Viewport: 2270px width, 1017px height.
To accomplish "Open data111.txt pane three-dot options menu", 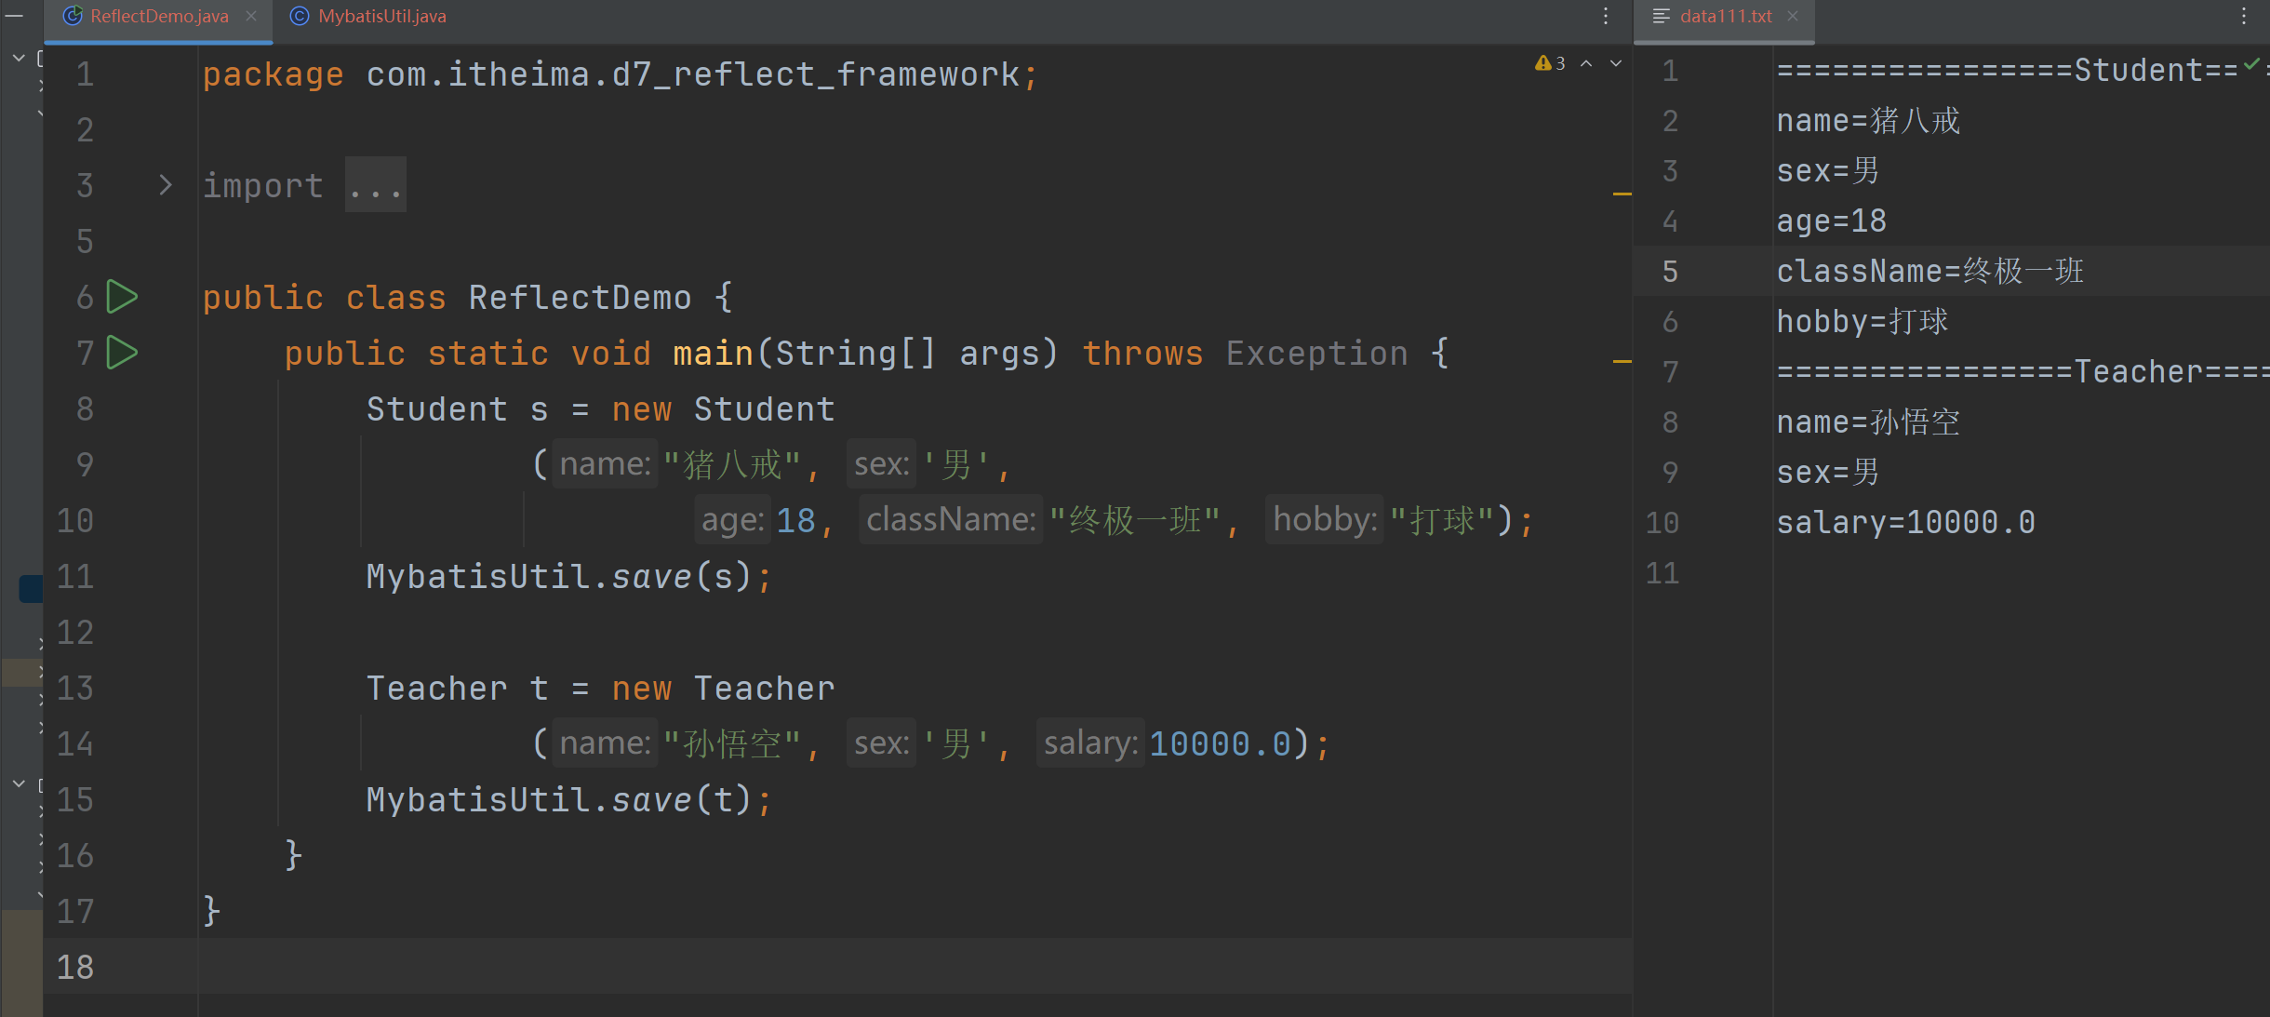I will click(2244, 16).
